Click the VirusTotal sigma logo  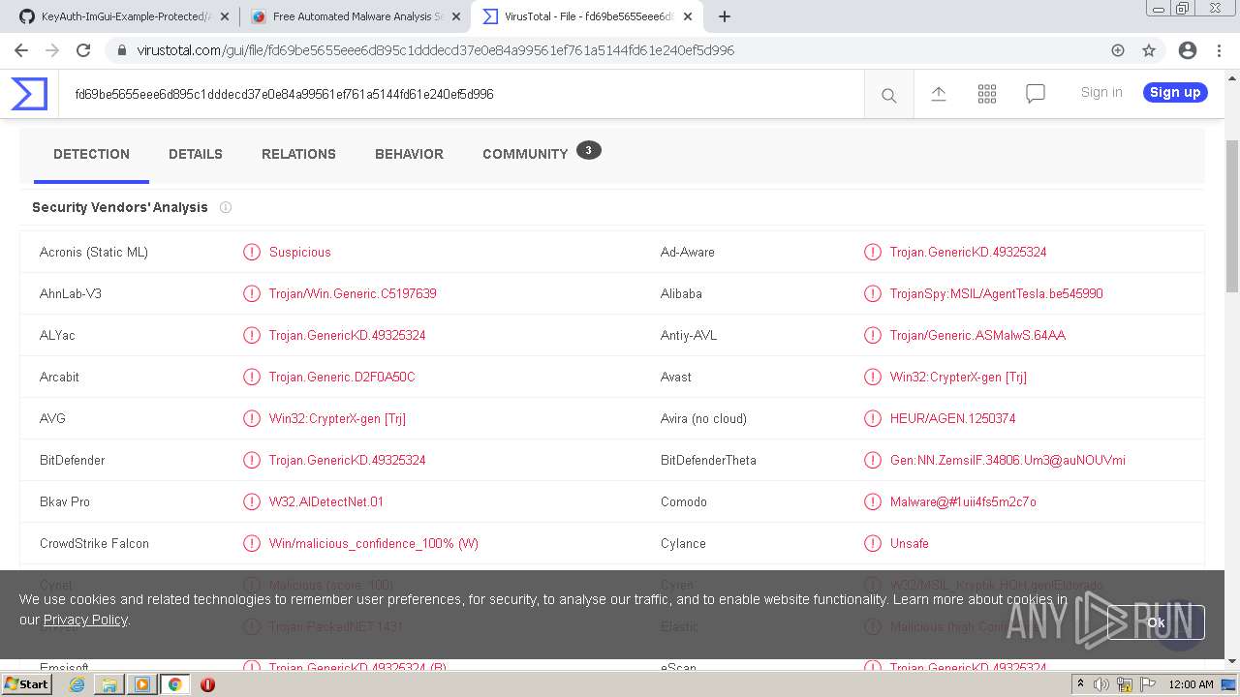tap(29, 94)
